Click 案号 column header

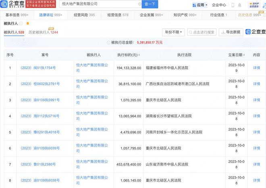(x=45, y=55)
